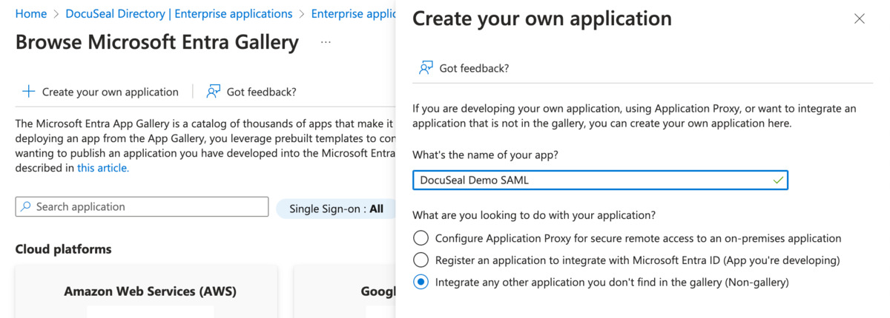Viewport: 890px width, 318px height.
Task: Click Got feedback? in the right panel
Action: pos(464,68)
